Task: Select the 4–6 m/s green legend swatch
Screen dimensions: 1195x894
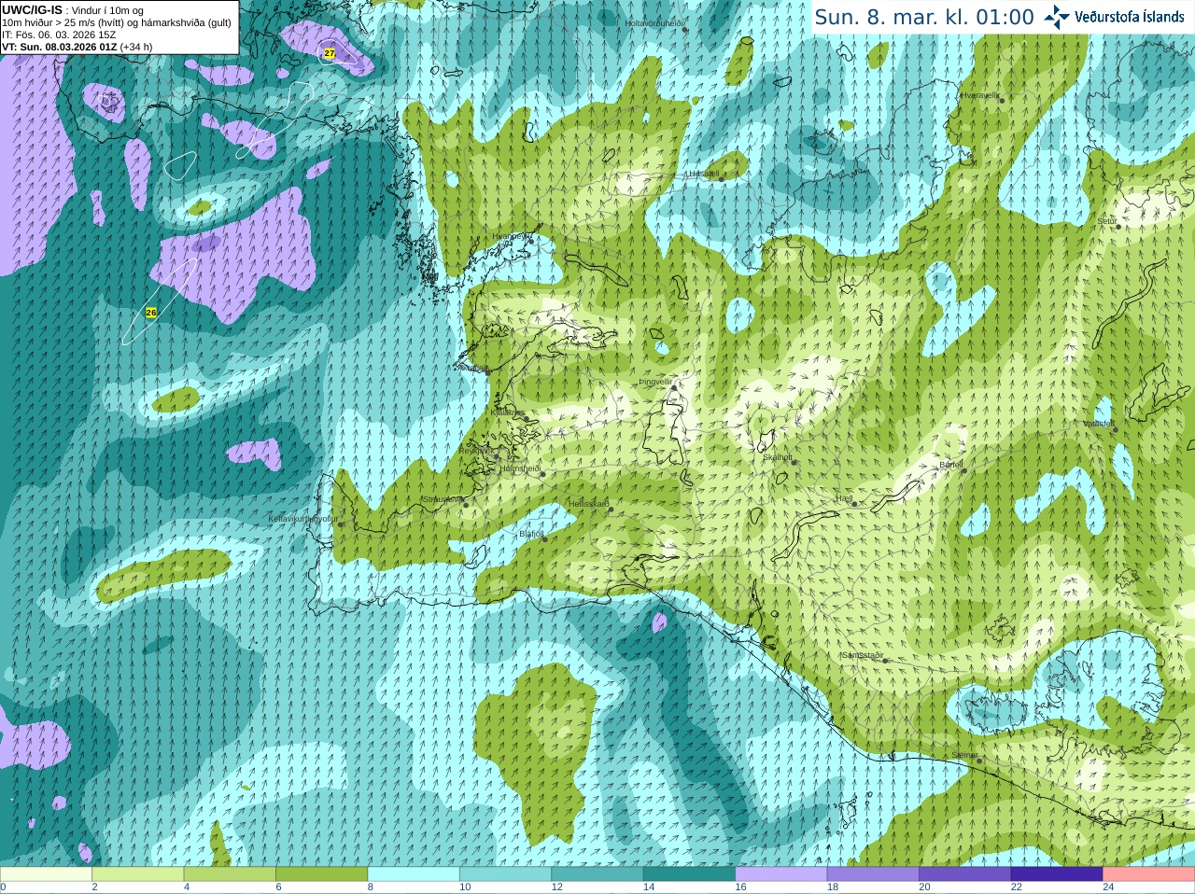Action: [x=230, y=874]
